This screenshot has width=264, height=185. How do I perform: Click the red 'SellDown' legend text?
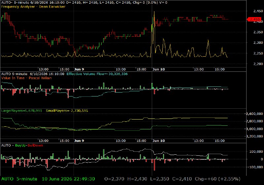coord(35,145)
